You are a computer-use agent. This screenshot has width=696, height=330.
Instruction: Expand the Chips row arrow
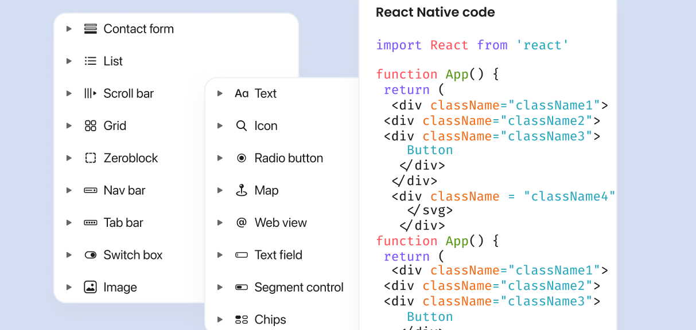click(x=220, y=320)
